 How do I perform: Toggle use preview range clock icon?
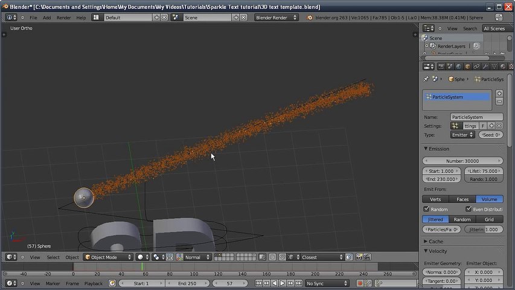[x=112, y=283]
